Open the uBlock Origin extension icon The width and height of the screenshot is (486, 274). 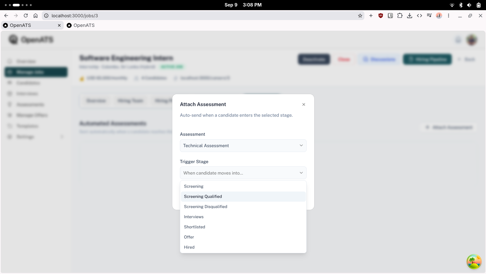381,16
